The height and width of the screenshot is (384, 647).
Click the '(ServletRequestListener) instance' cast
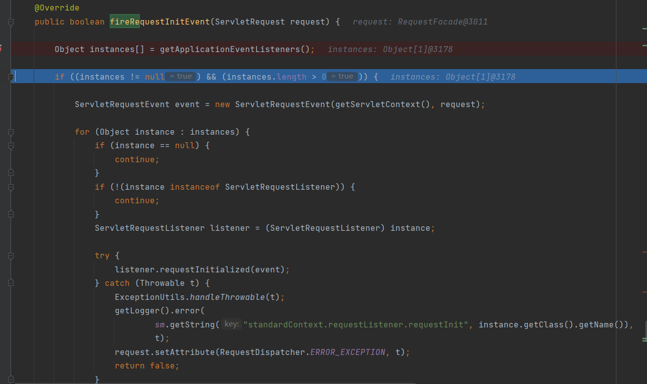(347, 228)
